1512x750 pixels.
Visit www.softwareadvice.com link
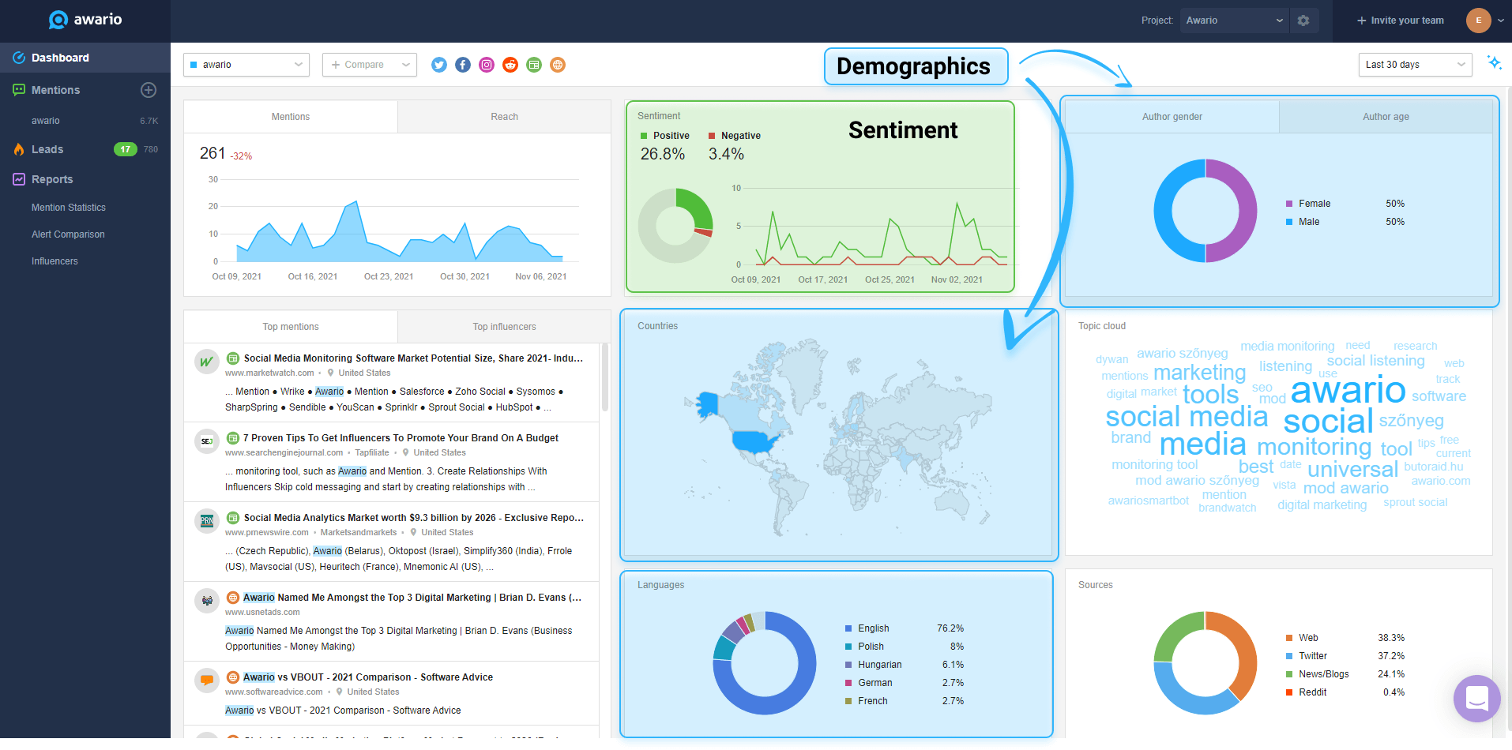pos(274,692)
